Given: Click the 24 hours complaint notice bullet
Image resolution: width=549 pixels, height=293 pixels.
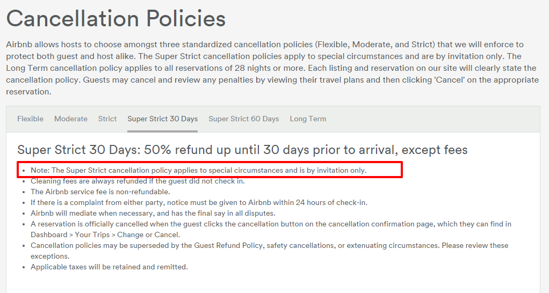Looking at the screenshot, I should pyautogui.click(x=199, y=202).
